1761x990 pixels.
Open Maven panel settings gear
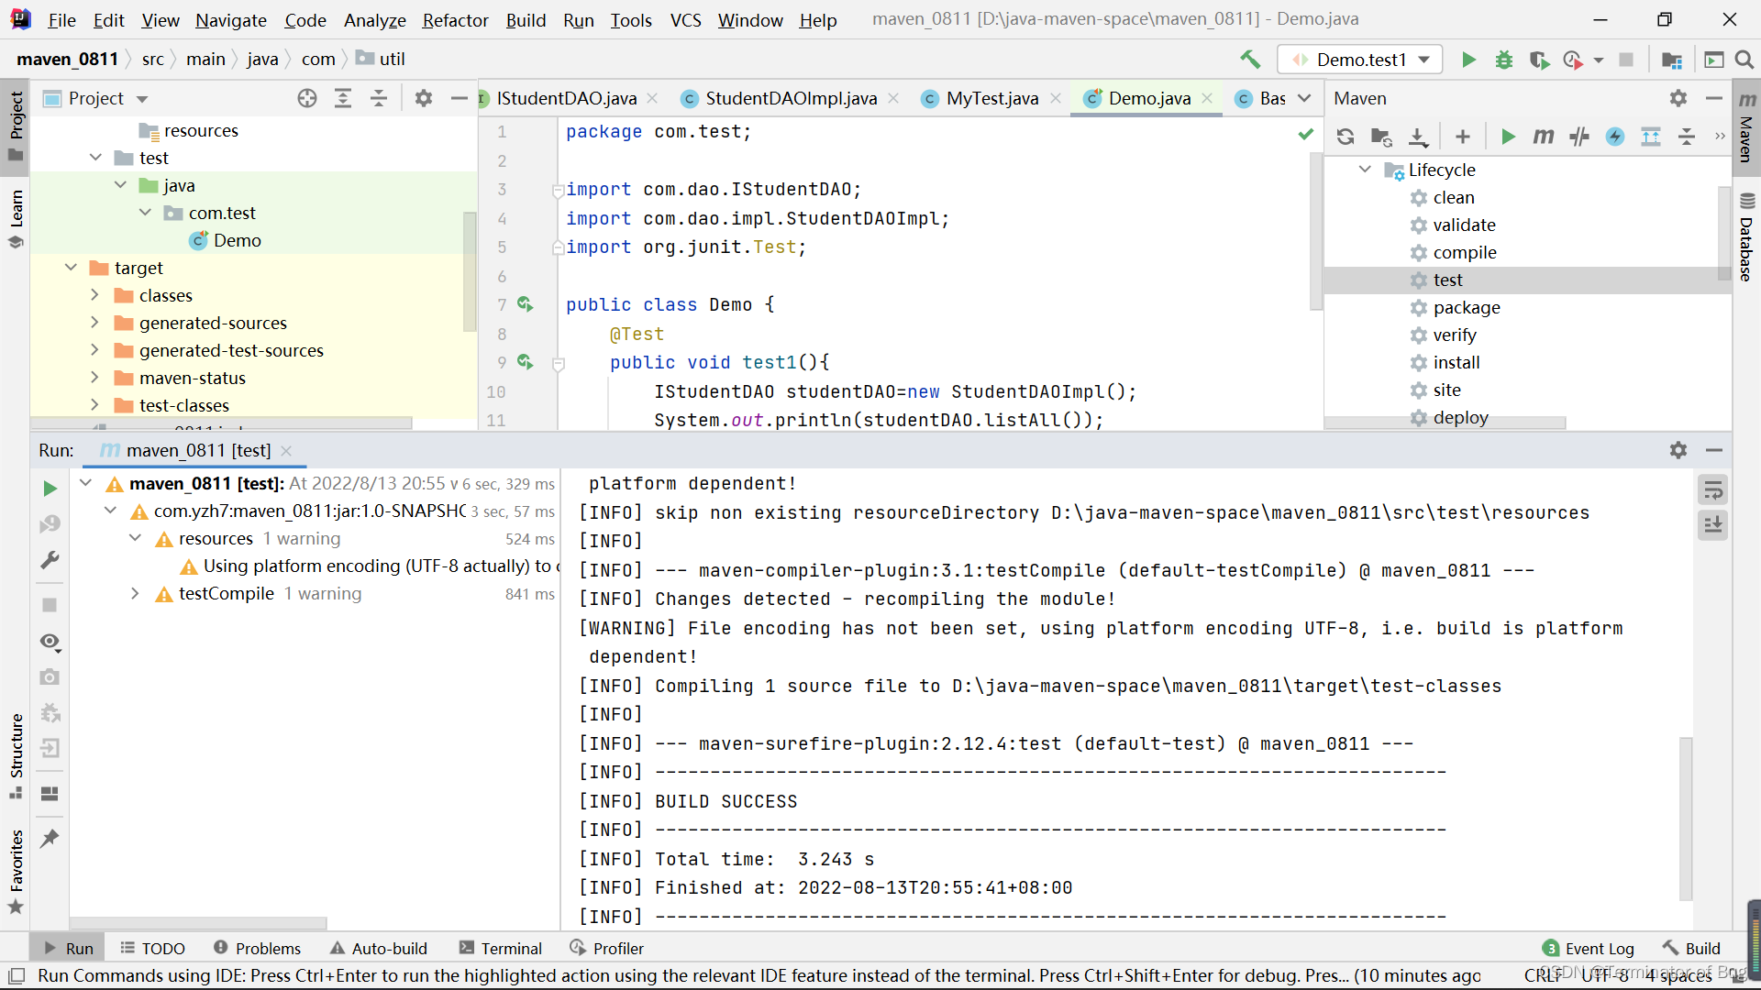tap(1678, 98)
